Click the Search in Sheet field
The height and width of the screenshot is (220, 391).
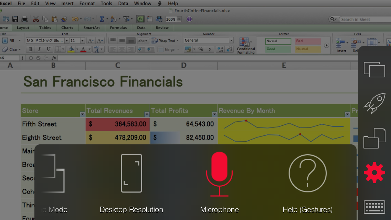pos(364,19)
